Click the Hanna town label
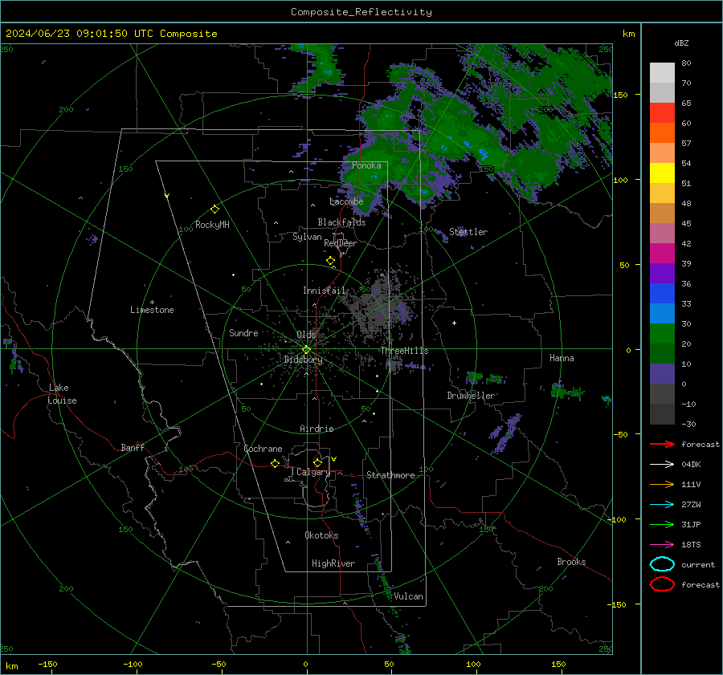The height and width of the screenshot is (675, 723). point(562,358)
